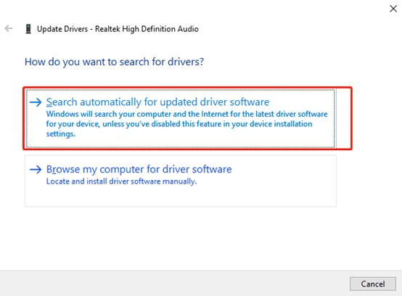
Task: Click the text Locate and install driver software manually
Action: tap(121, 181)
